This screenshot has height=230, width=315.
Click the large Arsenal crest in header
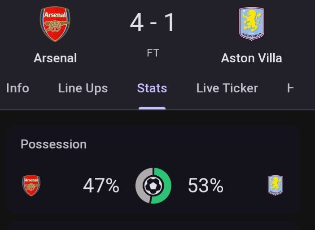pyautogui.click(x=55, y=24)
